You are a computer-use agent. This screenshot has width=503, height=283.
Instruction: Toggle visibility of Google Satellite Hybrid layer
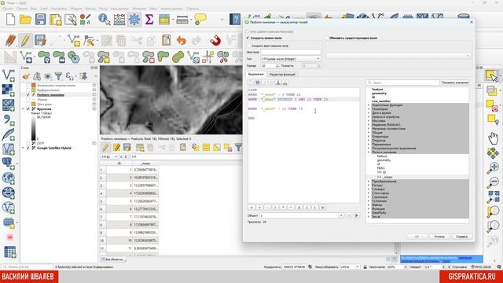(28, 148)
